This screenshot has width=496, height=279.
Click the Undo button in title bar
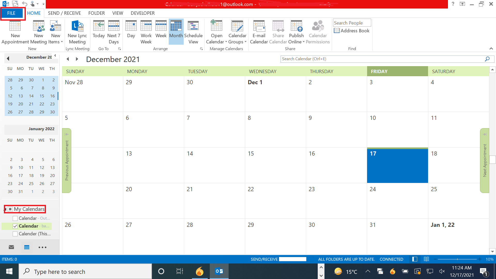click(x=25, y=4)
